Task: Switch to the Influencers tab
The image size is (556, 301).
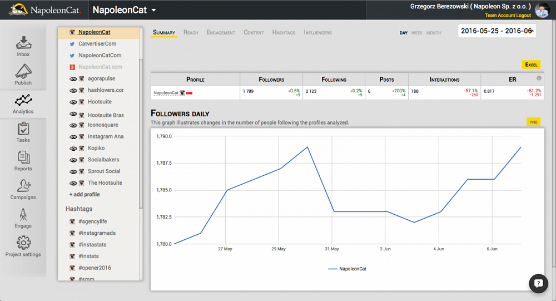Action: coord(317,33)
